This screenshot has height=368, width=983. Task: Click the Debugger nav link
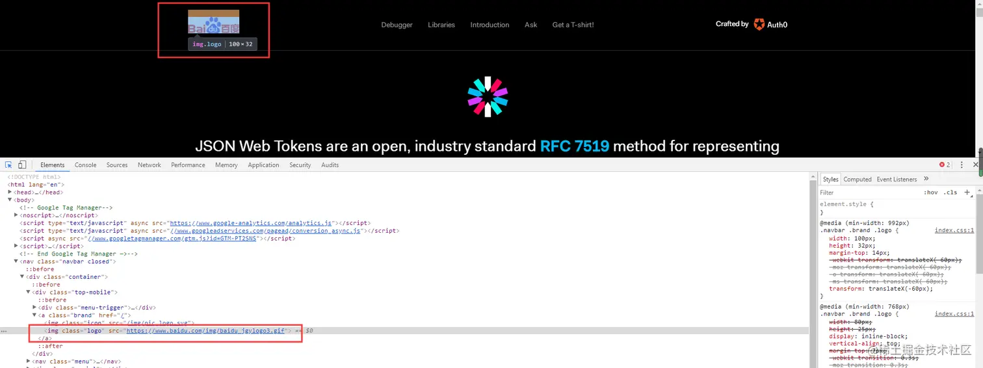click(397, 25)
